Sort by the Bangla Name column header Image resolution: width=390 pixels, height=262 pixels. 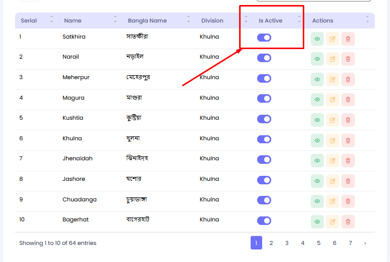(147, 21)
